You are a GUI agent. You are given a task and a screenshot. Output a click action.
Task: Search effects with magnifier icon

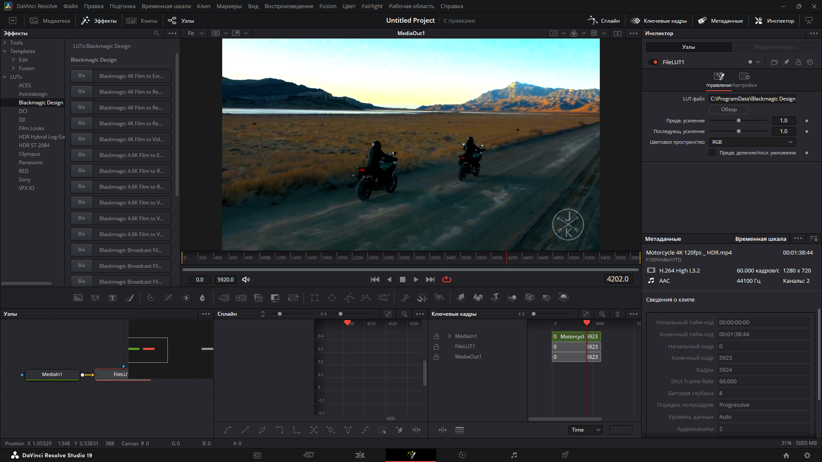pos(156,33)
